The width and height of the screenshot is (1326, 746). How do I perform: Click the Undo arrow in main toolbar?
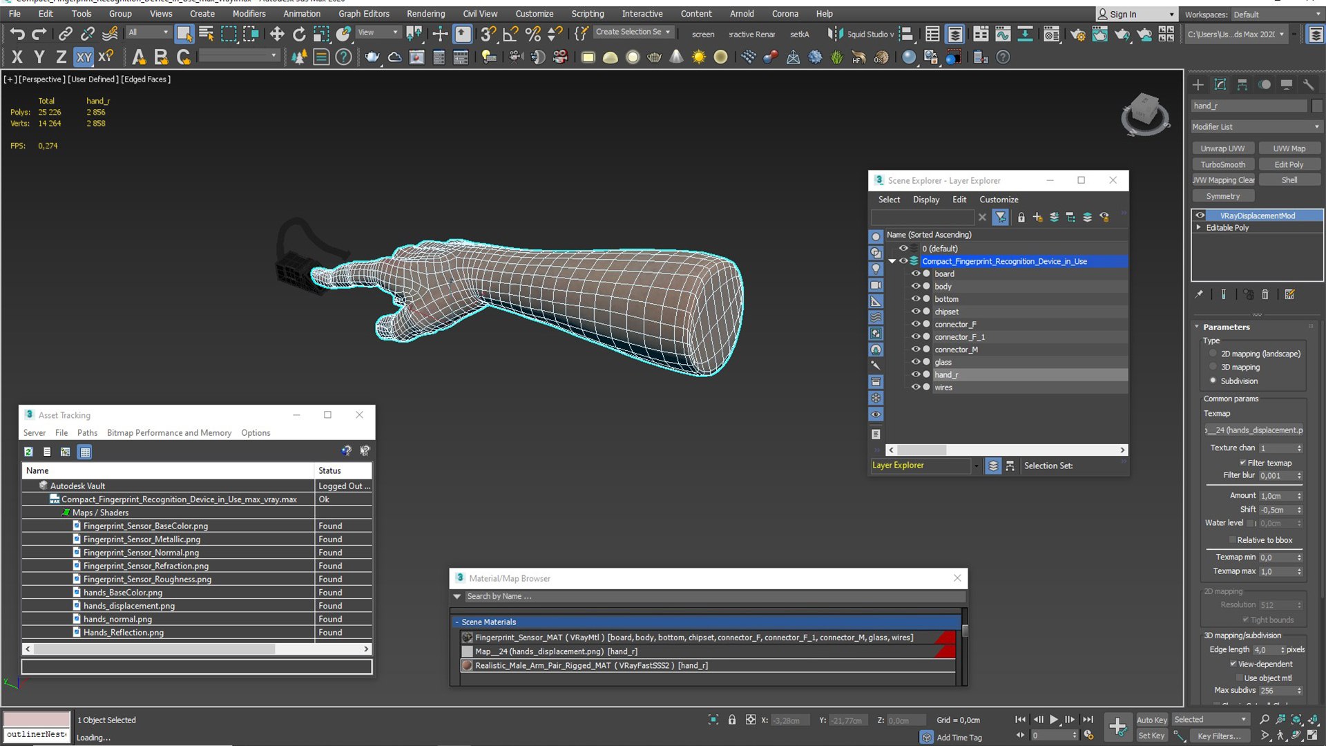click(17, 33)
